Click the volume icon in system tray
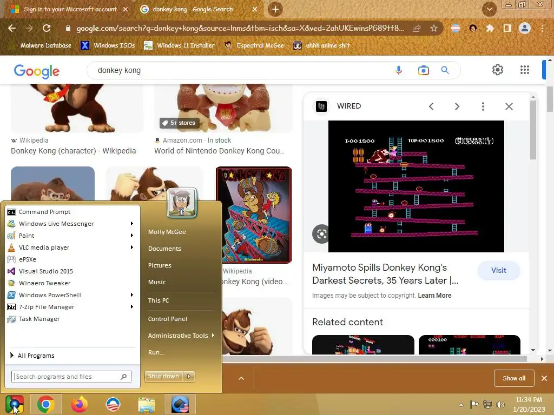 (500, 404)
